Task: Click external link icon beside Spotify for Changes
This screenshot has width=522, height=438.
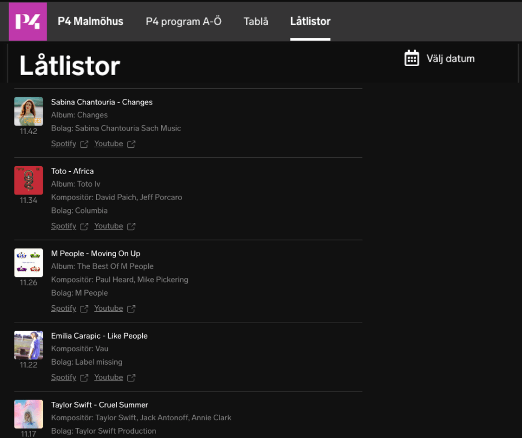Action: (84, 144)
